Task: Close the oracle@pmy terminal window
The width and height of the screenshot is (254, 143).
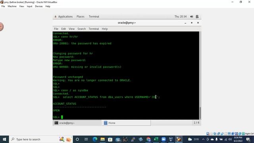Action: click(x=198, y=23)
